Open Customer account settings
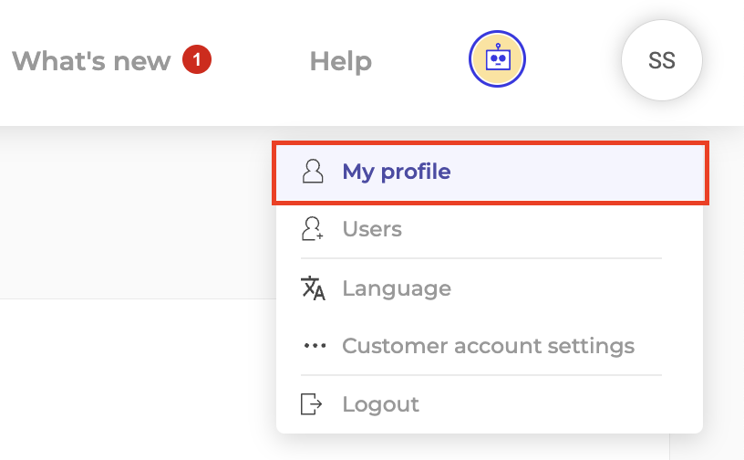Screen dimensions: 744x460 point(490,346)
